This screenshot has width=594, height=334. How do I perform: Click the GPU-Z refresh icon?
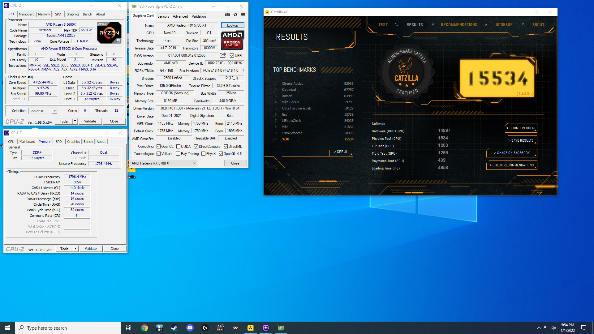click(x=235, y=15)
